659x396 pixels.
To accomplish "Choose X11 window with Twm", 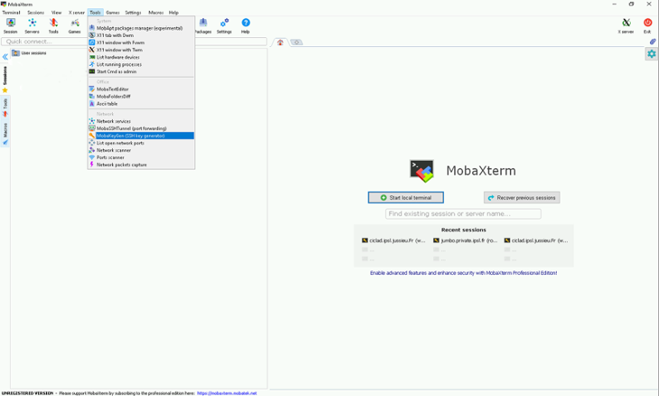I will (x=141, y=50).
